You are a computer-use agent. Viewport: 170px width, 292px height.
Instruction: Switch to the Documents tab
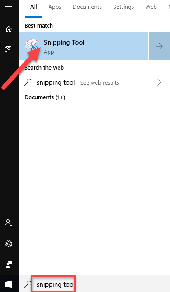tap(87, 7)
